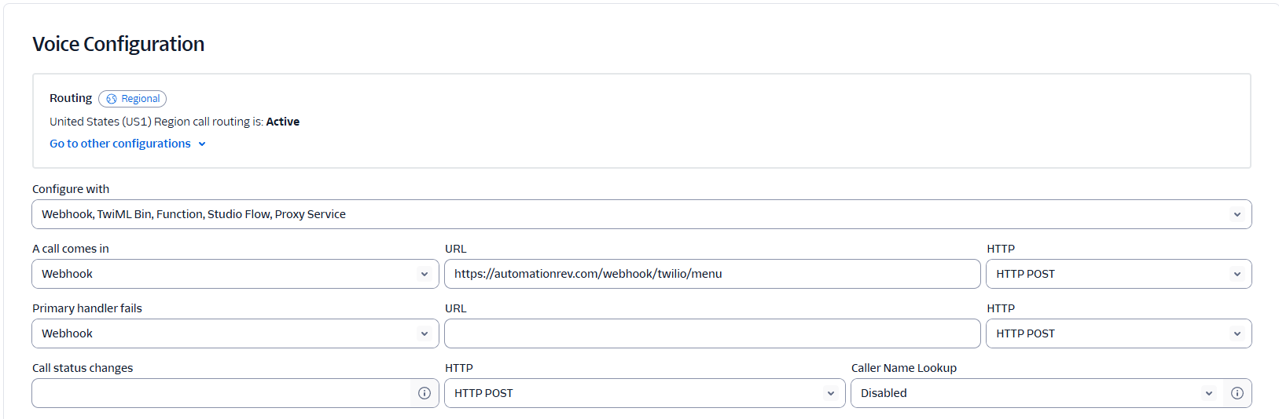This screenshot has height=419, width=1279.
Task: Click the Configure with label
Action: click(71, 189)
